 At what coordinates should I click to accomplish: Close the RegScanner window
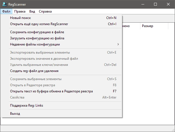tap(168, 4)
